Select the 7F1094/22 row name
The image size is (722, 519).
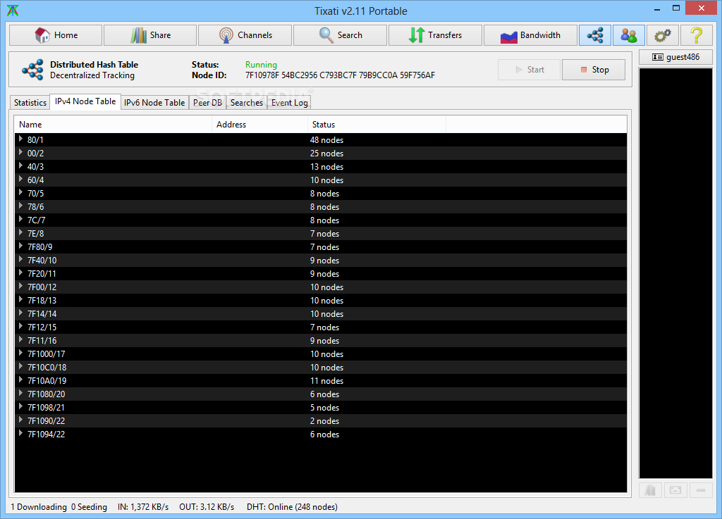46,434
